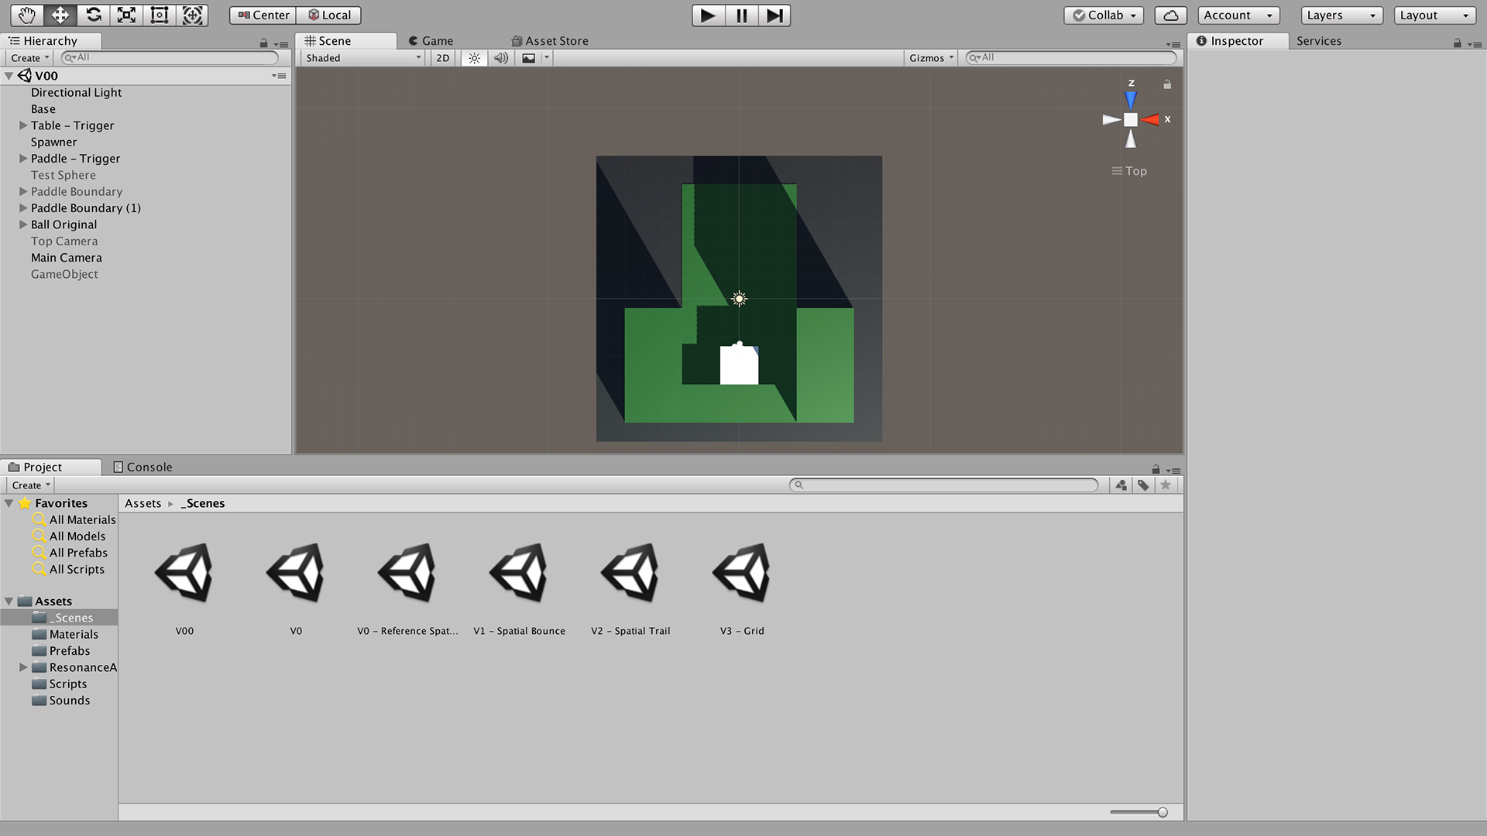Step forward one frame
The image size is (1487, 836).
774,15
